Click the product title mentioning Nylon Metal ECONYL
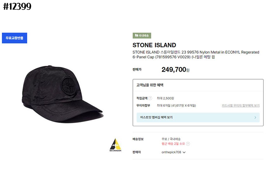The width and height of the screenshot is (272, 189). click(196, 55)
